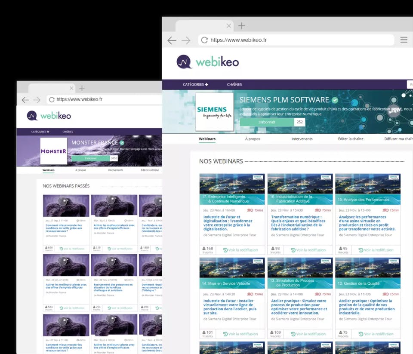Select Intervenants tab in Siemens window
This screenshot has height=354, width=413.
[302, 139]
